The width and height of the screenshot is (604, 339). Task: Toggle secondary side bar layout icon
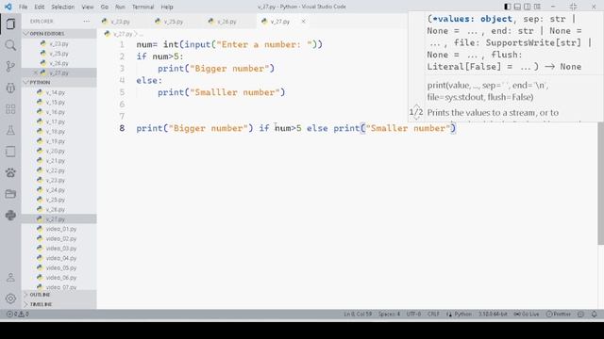[527, 7]
